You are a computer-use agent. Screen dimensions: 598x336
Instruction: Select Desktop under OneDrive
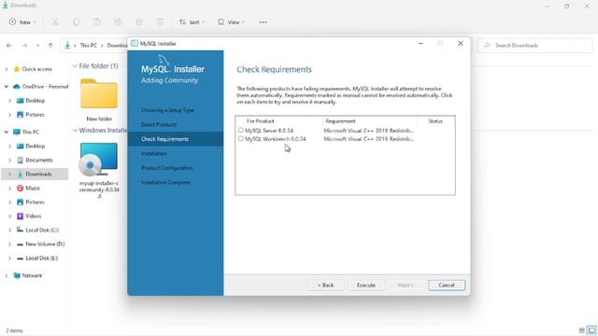point(36,101)
